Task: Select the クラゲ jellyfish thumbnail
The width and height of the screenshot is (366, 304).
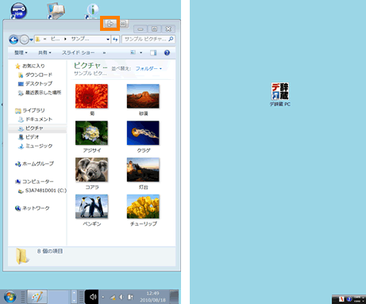Action: 143,133
